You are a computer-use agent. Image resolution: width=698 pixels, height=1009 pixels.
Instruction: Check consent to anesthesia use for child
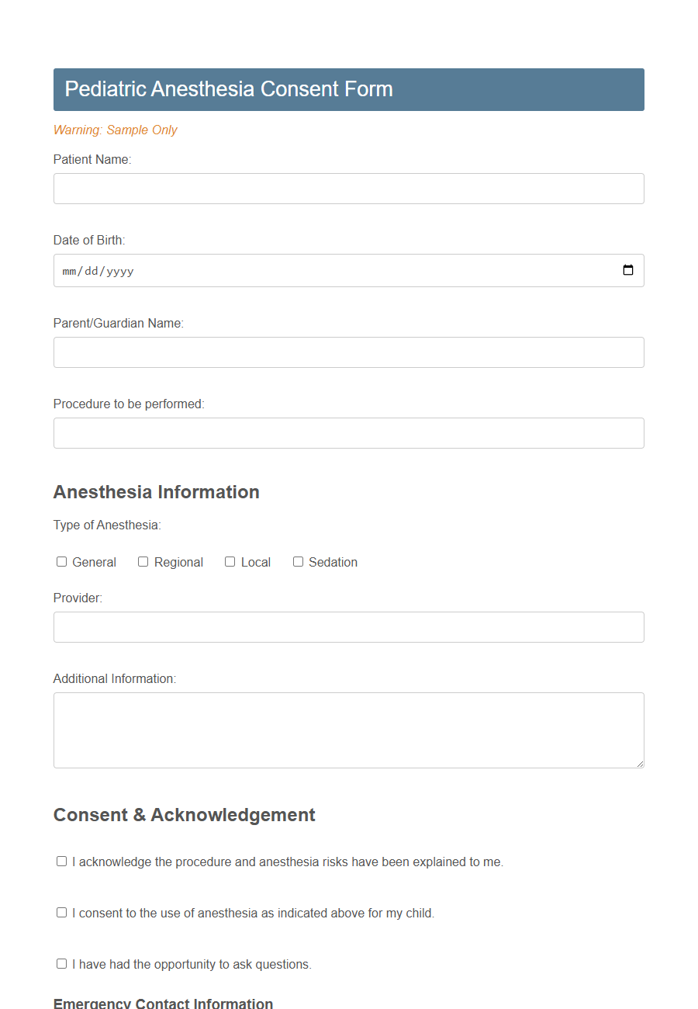pyautogui.click(x=61, y=912)
